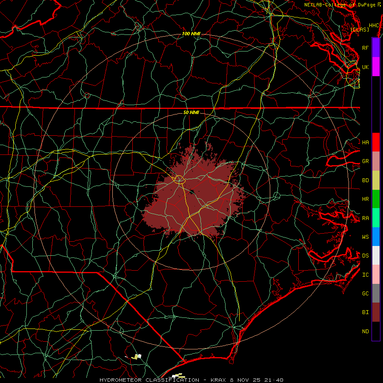
Task: Select the WS blue legend swatch
Action: click(376, 237)
